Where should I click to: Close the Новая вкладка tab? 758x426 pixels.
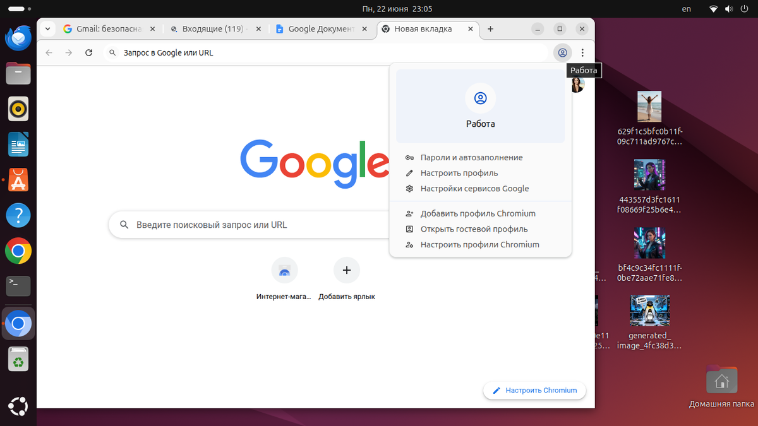pyautogui.click(x=471, y=29)
